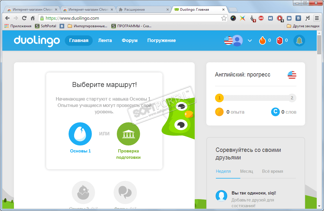Click 'Соревнуйтесь со своими друзьями' heading
The image size is (324, 211).
click(248, 154)
